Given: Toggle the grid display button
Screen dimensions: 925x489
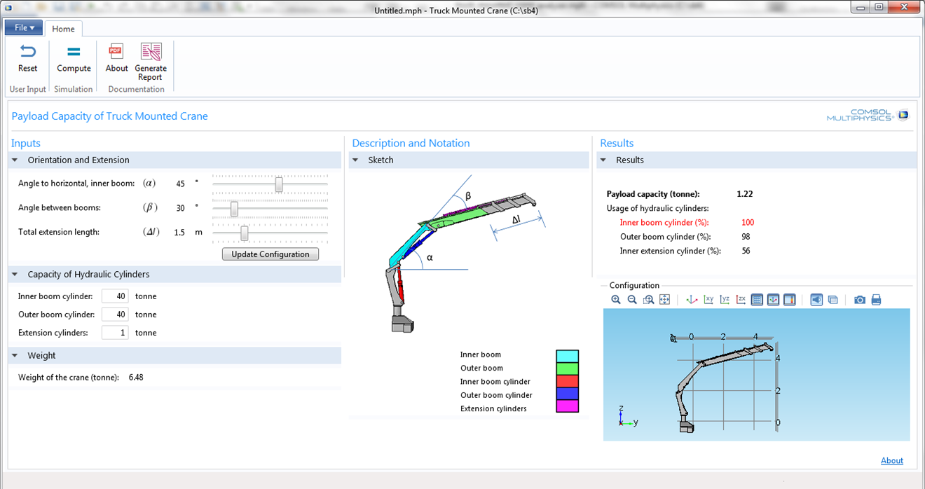Looking at the screenshot, I should click(x=757, y=300).
